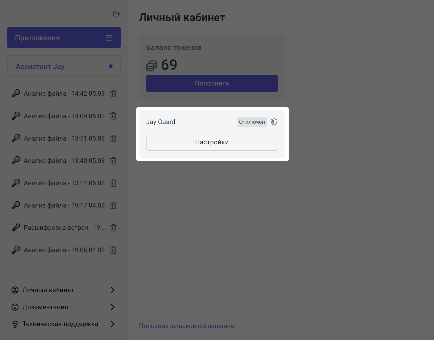Click the Отключен status badge

[252, 122]
